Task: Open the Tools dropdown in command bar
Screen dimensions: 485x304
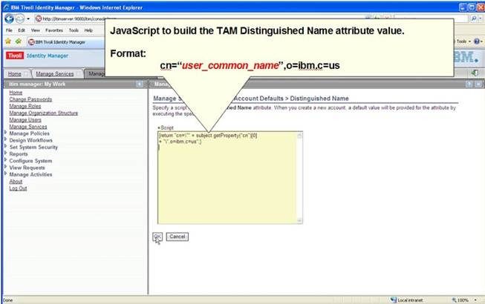Action: 463,42
